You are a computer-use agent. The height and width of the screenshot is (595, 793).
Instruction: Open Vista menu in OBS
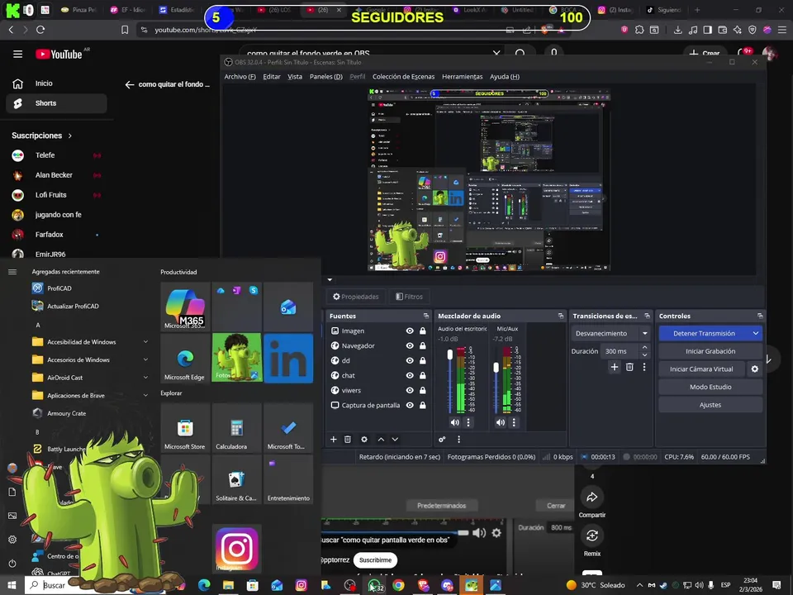coord(295,76)
